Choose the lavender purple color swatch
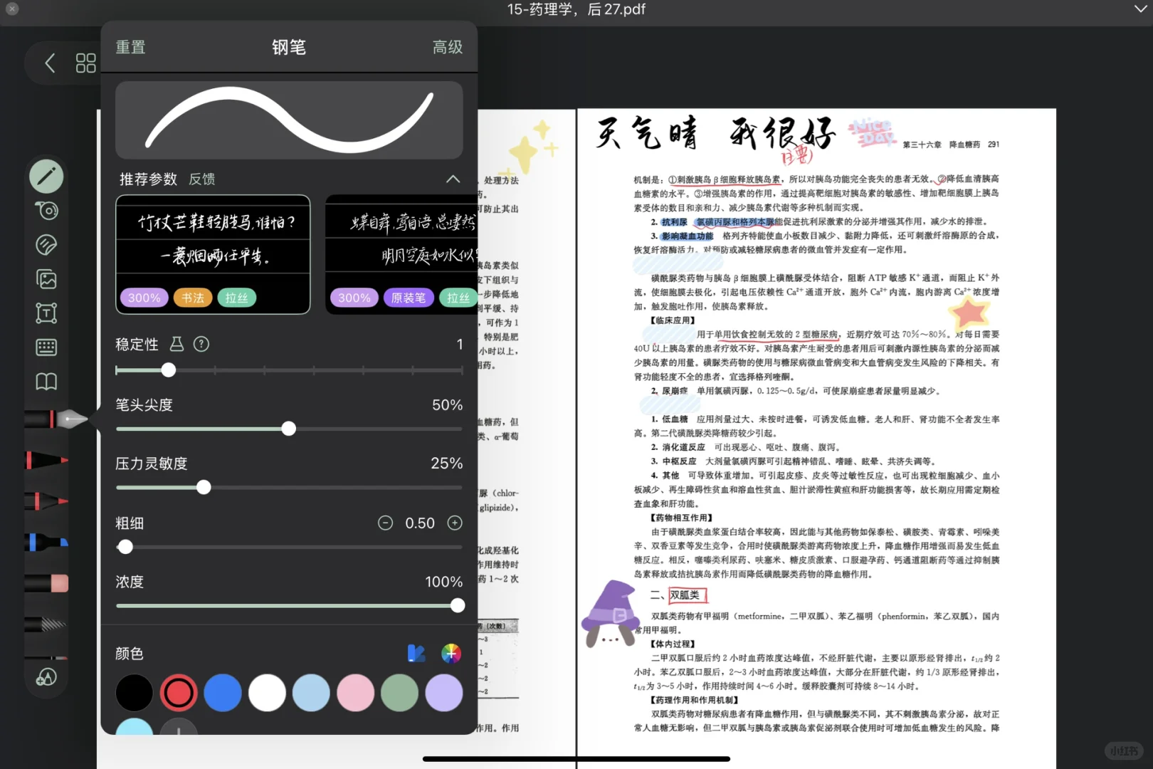The height and width of the screenshot is (769, 1153). point(444,693)
